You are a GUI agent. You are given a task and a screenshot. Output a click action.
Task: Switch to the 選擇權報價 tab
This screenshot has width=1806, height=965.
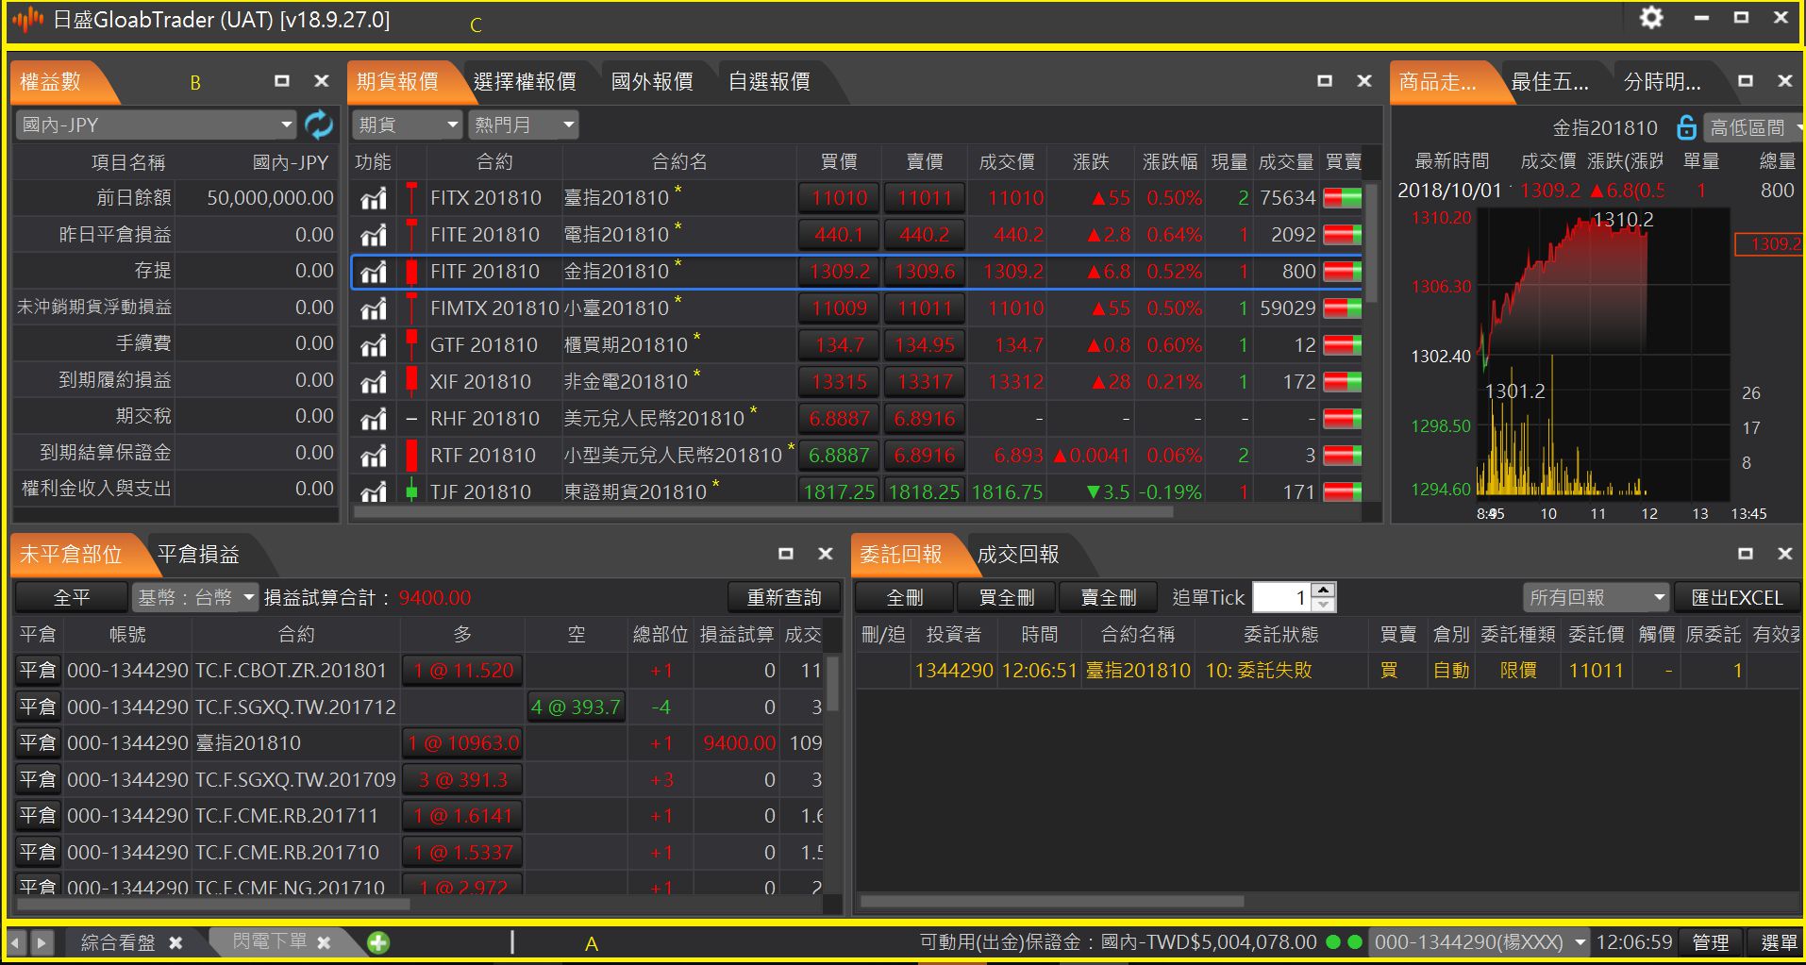point(525,82)
